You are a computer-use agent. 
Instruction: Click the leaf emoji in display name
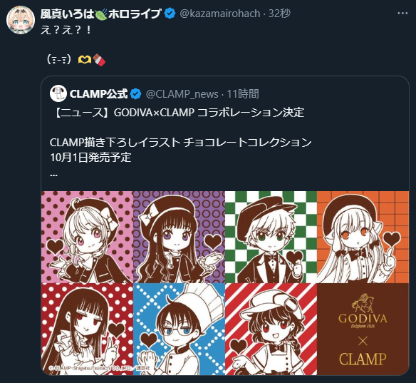point(101,14)
